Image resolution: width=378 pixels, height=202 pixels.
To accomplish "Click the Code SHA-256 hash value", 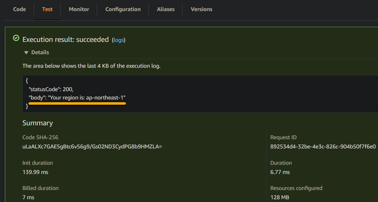I will click(x=92, y=147).
